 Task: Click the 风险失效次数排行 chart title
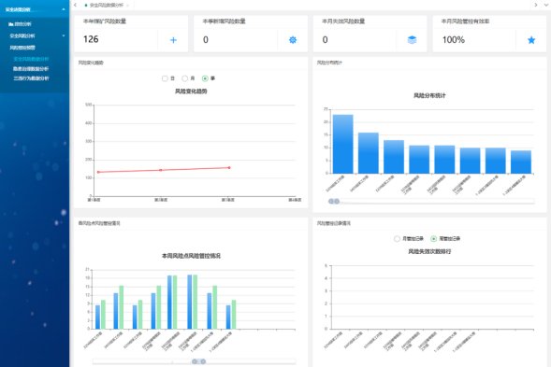pyautogui.click(x=429, y=251)
